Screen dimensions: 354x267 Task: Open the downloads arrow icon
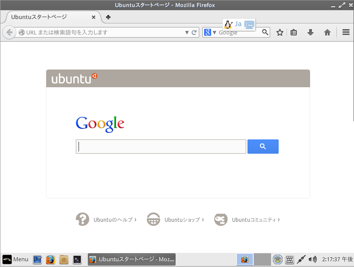coord(311,32)
